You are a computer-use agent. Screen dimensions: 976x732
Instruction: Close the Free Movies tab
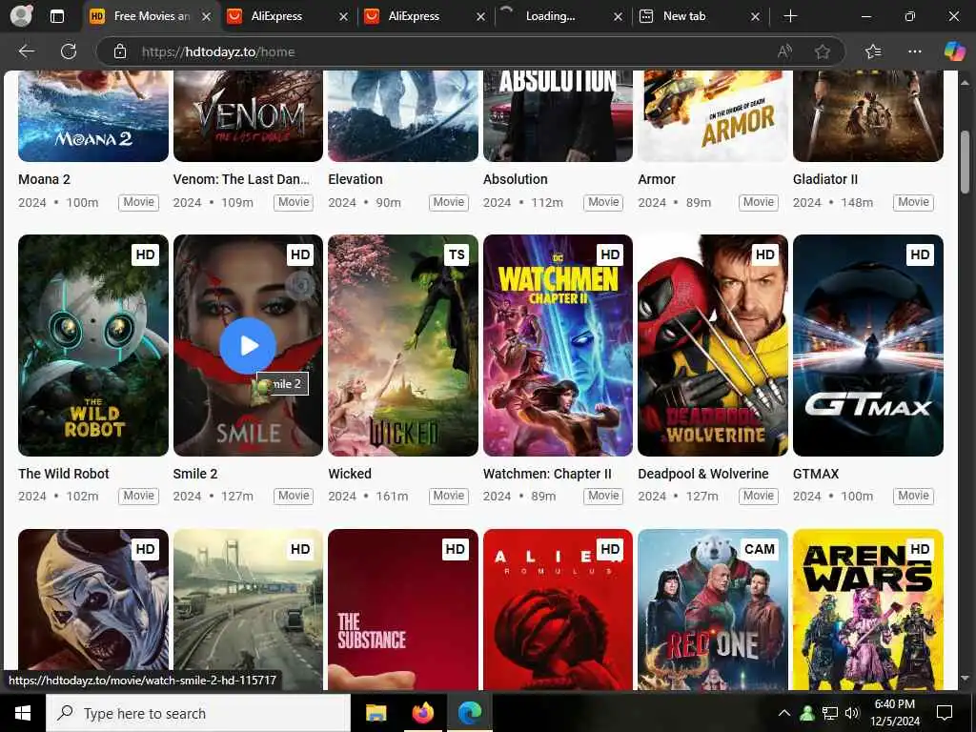click(206, 17)
